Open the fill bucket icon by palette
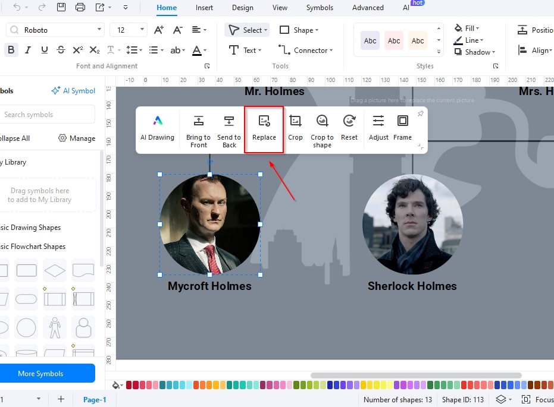Viewport: 554px width, 407px height. tap(116, 385)
